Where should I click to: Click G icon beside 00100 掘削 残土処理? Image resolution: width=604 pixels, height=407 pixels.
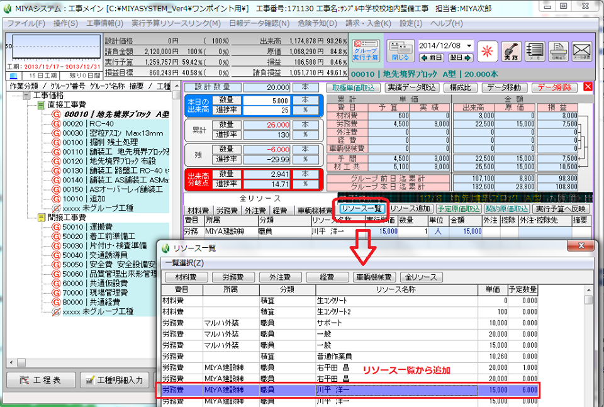(56, 142)
